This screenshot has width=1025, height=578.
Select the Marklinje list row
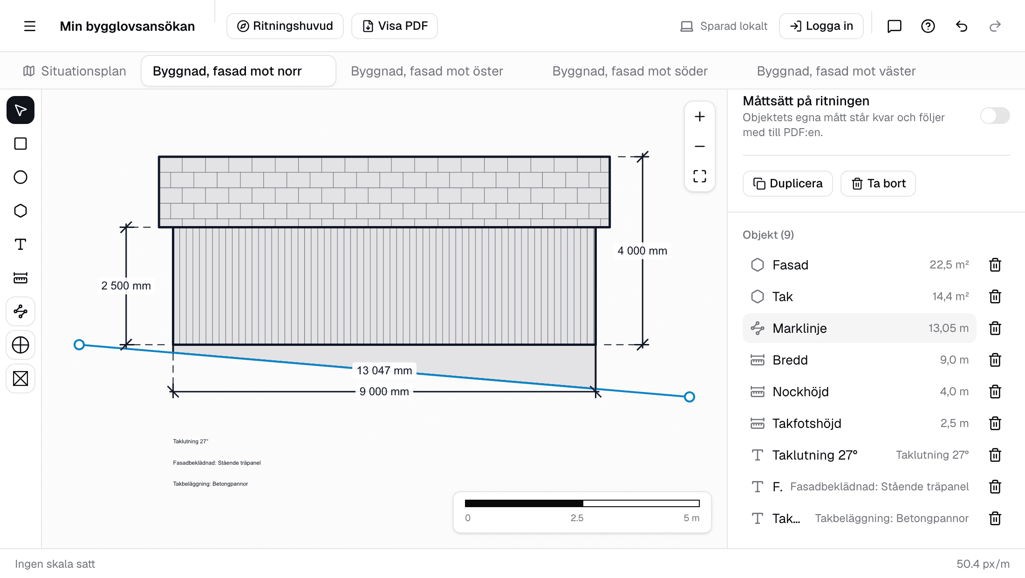click(x=860, y=328)
